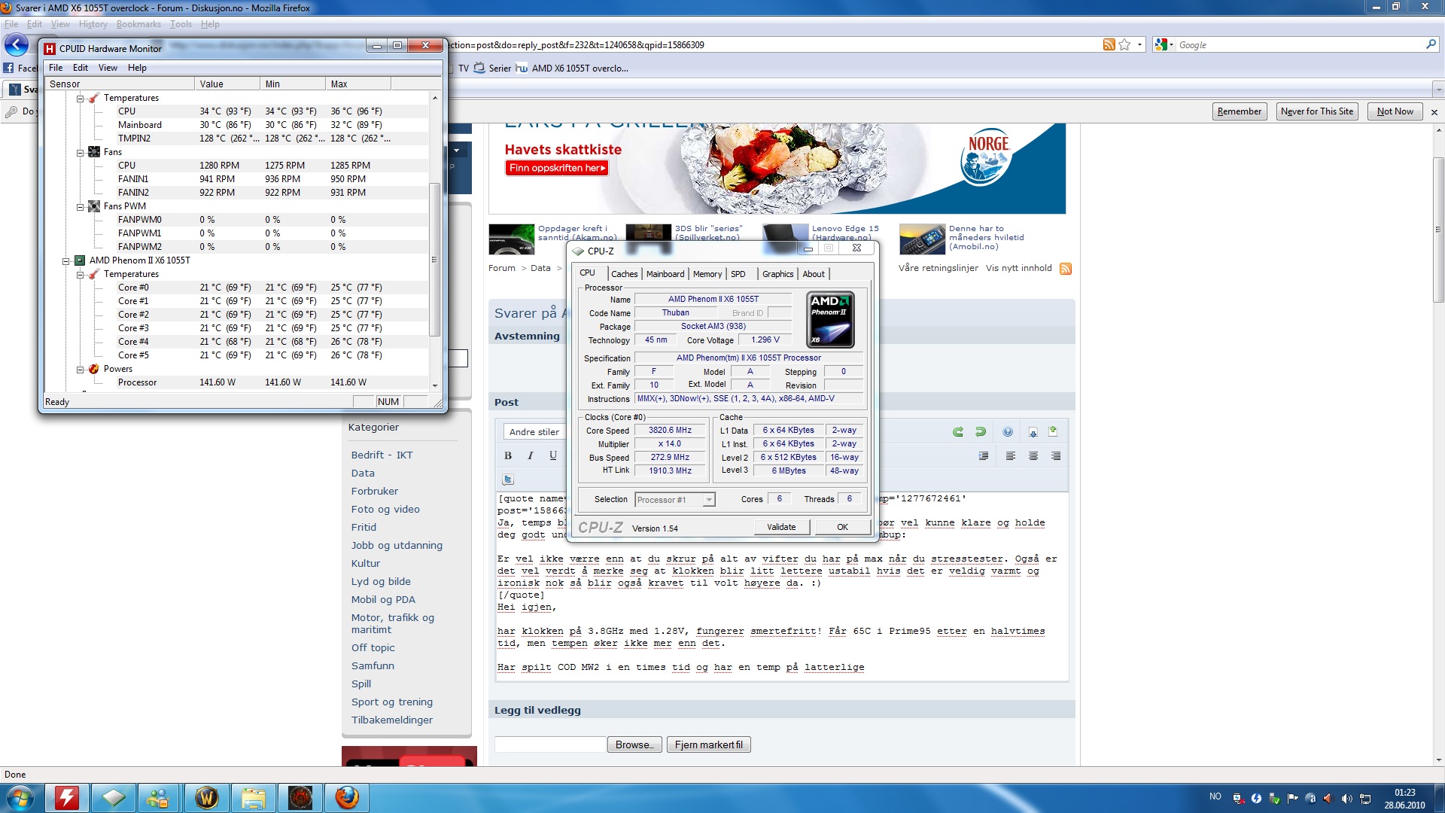Click the Validate button in CPU-Z
The height and width of the screenshot is (813, 1445).
coord(781,527)
